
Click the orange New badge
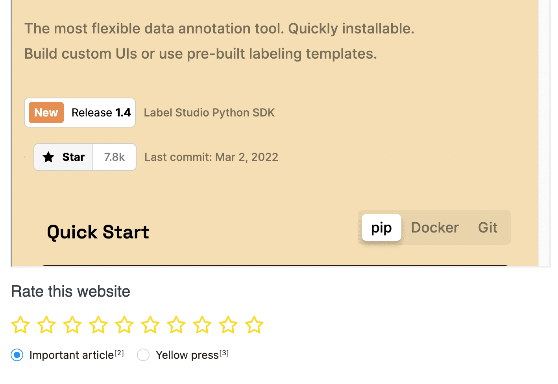[x=46, y=113]
